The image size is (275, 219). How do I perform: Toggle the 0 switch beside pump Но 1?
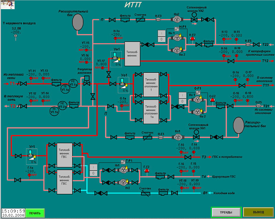point(182,101)
